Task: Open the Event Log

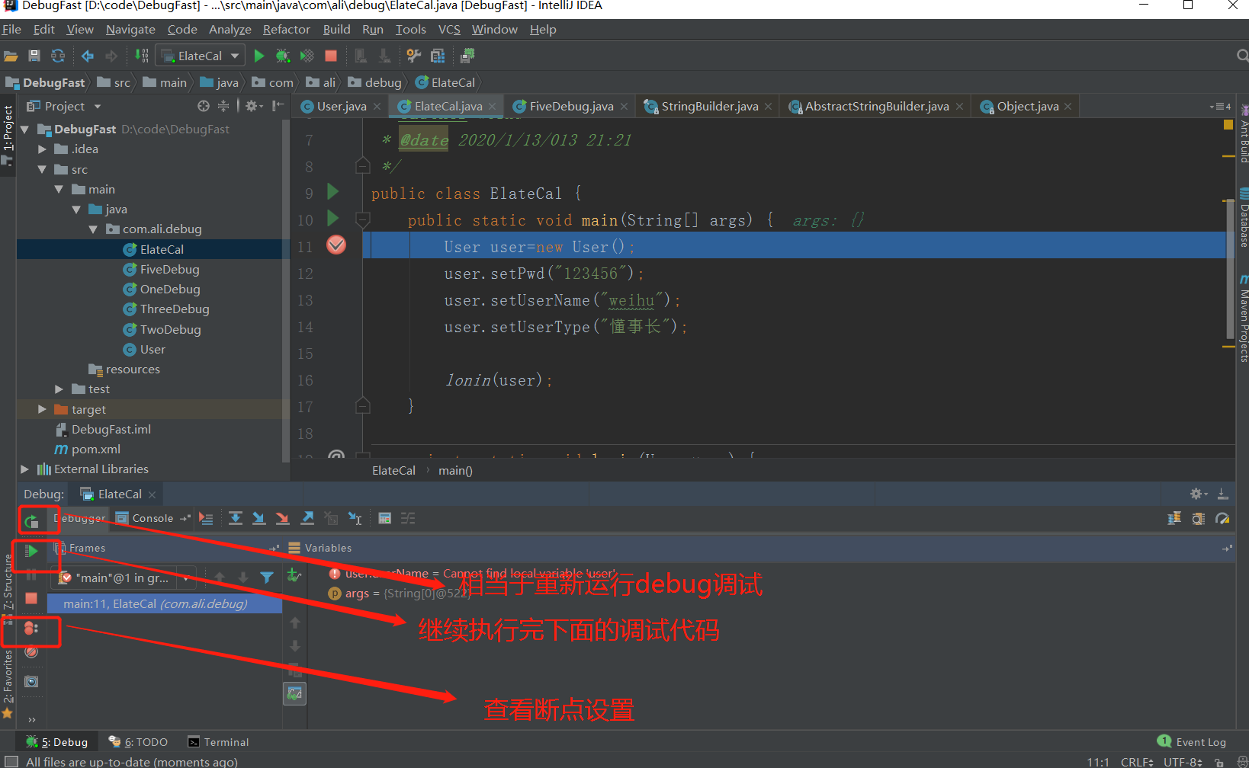Action: 1192,742
